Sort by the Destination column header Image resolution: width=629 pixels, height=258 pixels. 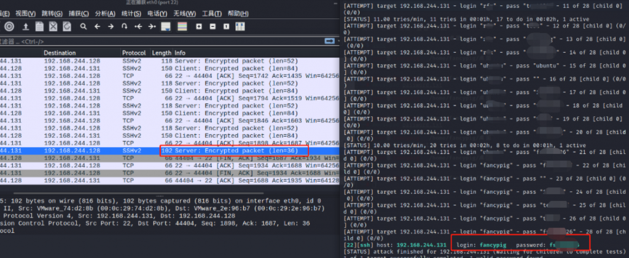pos(82,53)
